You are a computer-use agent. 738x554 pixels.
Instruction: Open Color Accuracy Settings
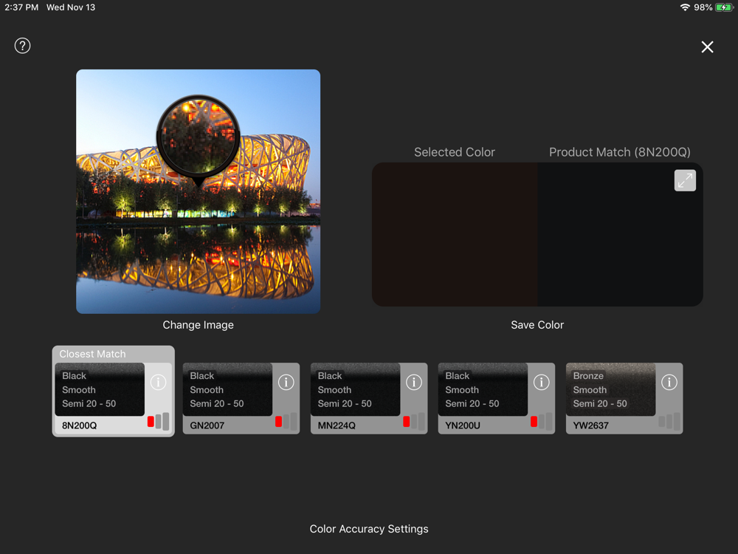(369, 529)
